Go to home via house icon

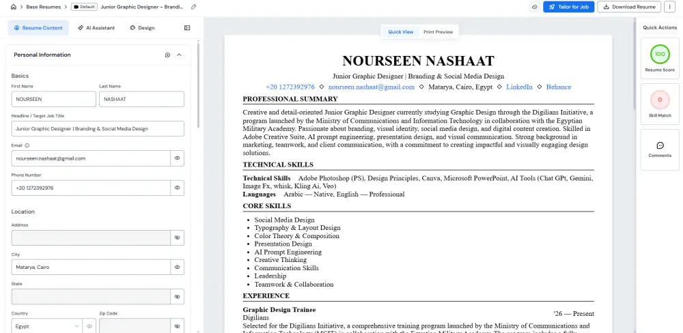click(14, 7)
